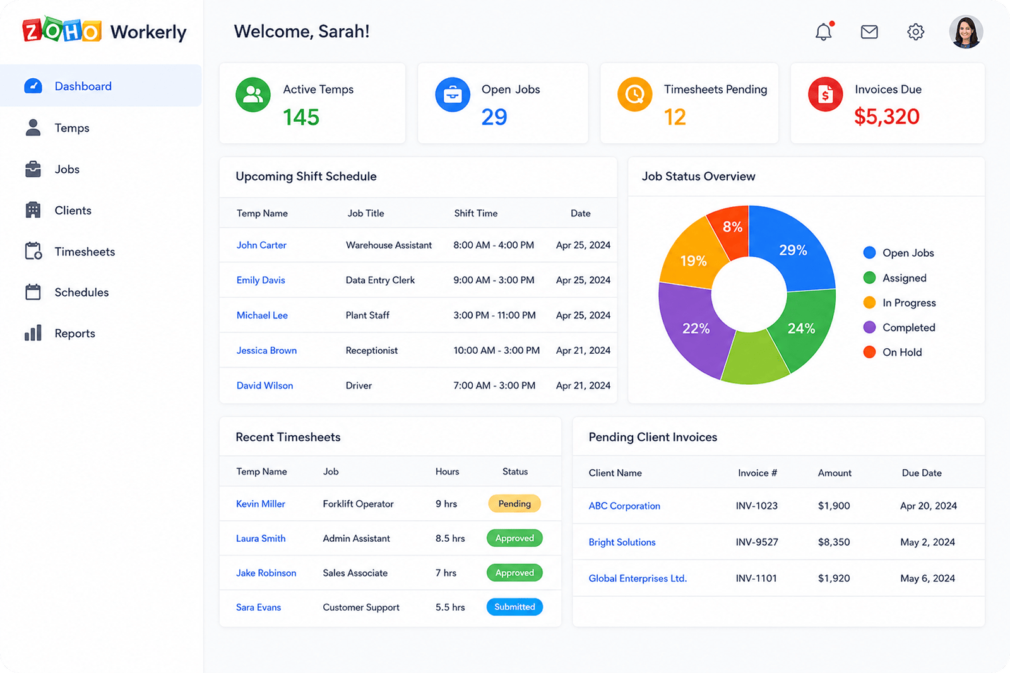Viewport: 1010px width, 673px height.
Task: Click Kevin Miller's Pending status badge
Action: pos(514,503)
